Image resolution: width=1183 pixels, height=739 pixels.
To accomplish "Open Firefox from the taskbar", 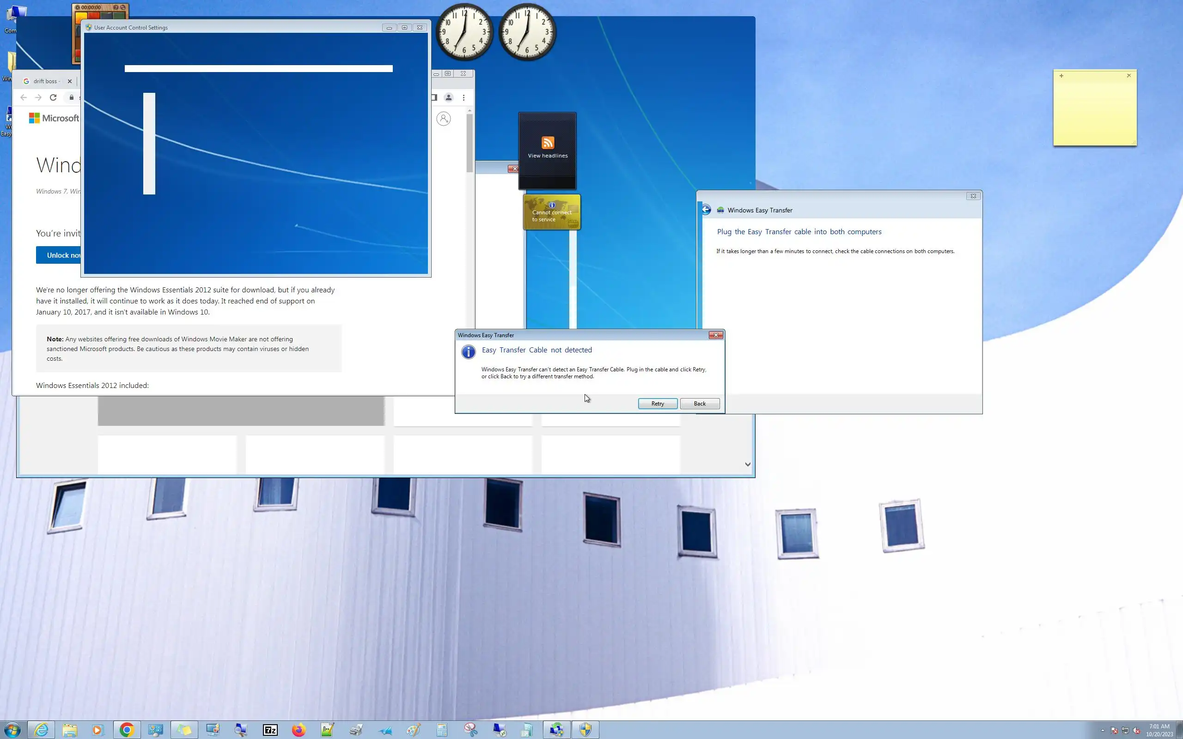I will pos(298,730).
